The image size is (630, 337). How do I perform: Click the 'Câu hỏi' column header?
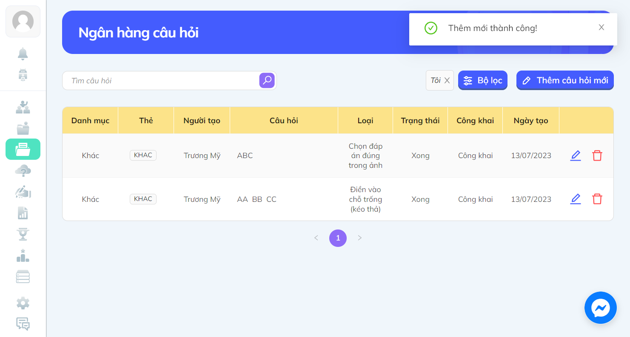[284, 121]
